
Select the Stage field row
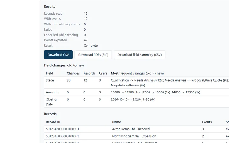tap(136, 83)
